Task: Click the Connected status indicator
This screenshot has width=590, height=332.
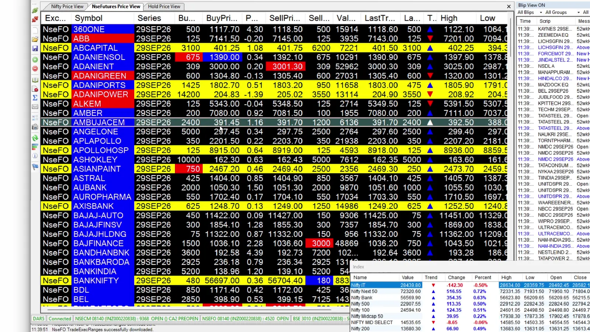Action: tap(59, 319)
